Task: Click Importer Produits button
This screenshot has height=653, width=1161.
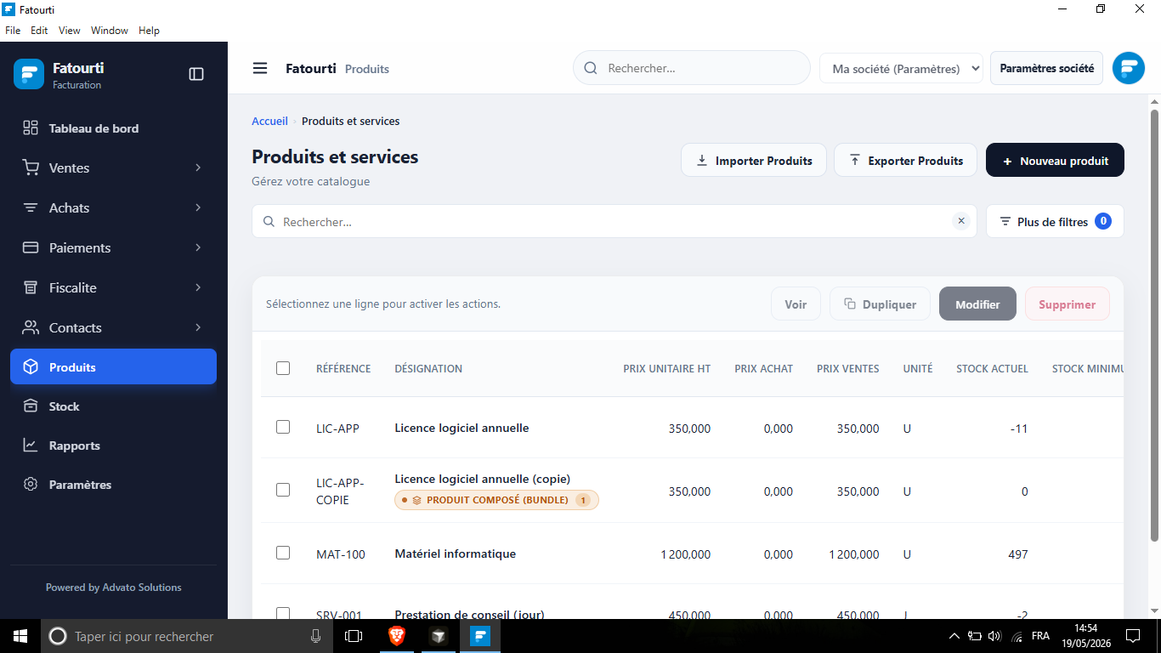Action: pos(754,160)
